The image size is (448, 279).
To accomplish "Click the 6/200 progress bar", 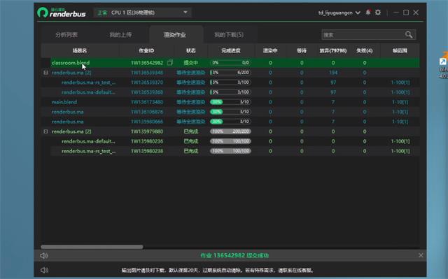I will click(230, 73).
